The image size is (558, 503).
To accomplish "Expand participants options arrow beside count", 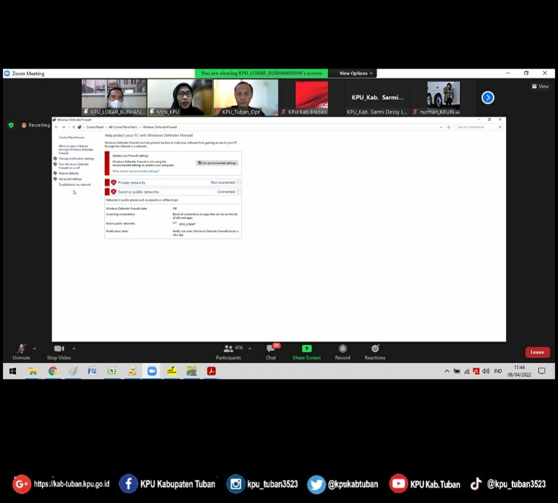I will [250, 349].
